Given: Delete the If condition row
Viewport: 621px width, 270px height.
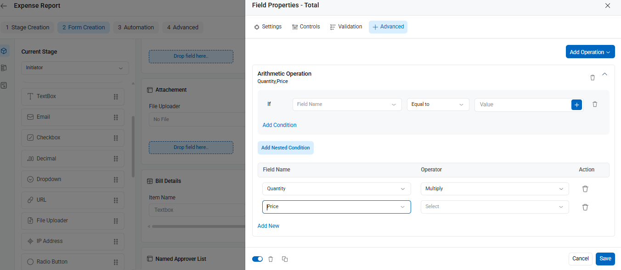Looking at the screenshot, I should (x=595, y=105).
